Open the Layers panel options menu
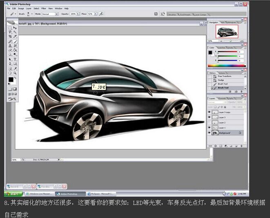The width and height of the screenshot is (270, 218). pos(245,99)
